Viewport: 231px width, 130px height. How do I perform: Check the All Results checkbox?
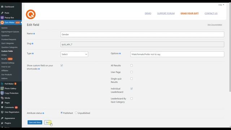click(x=131, y=65)
